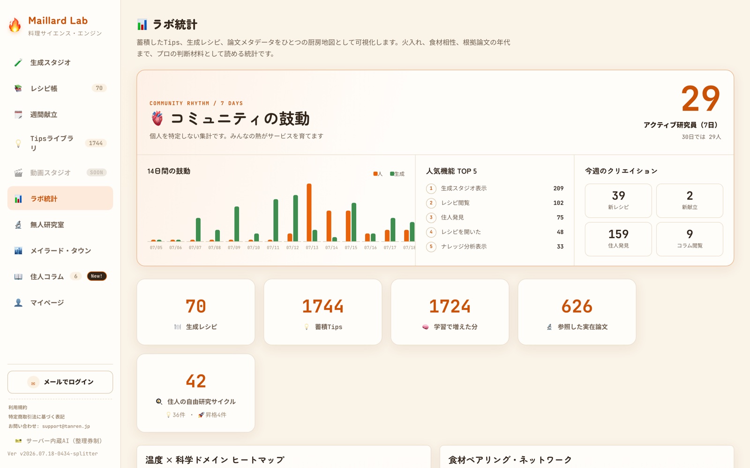Click the chart icon in page title
The width and height of the screenshot is (750, 468).
click(142, 24)
